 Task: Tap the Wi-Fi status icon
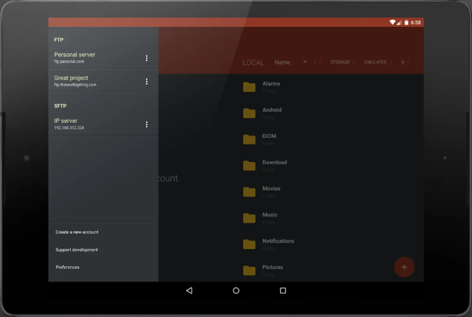392,22
